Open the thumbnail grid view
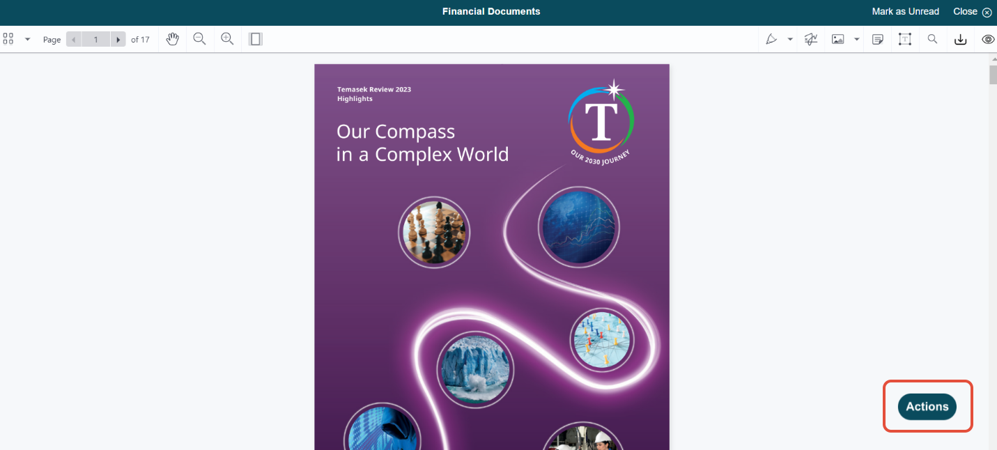 coord(8,39)
